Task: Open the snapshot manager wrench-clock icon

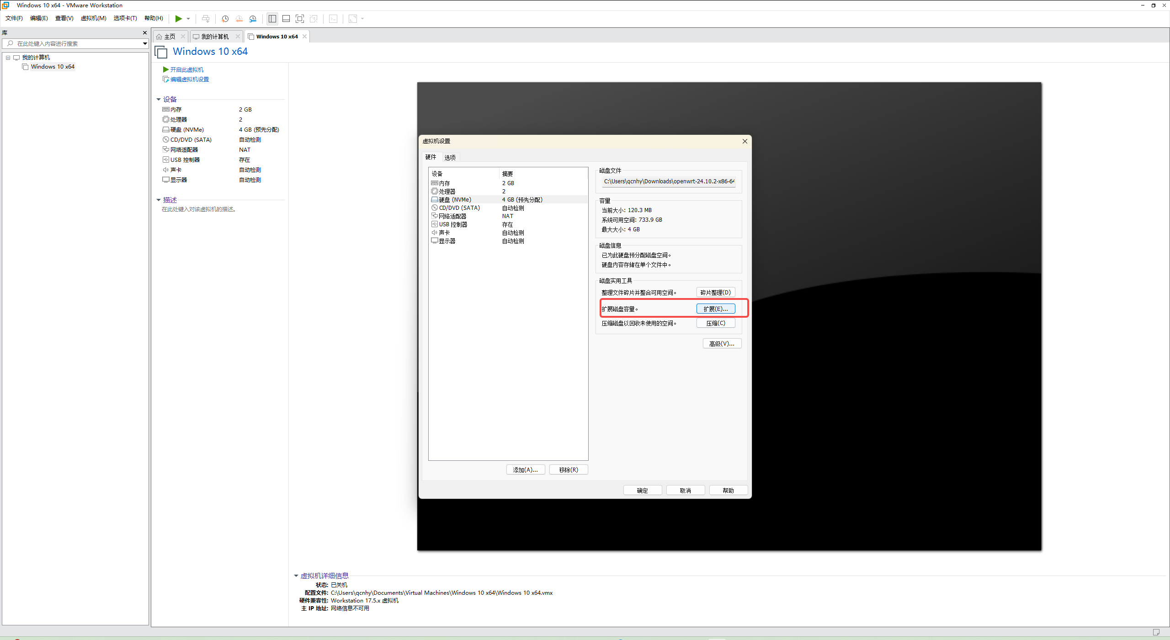Action: click(253, 19)
